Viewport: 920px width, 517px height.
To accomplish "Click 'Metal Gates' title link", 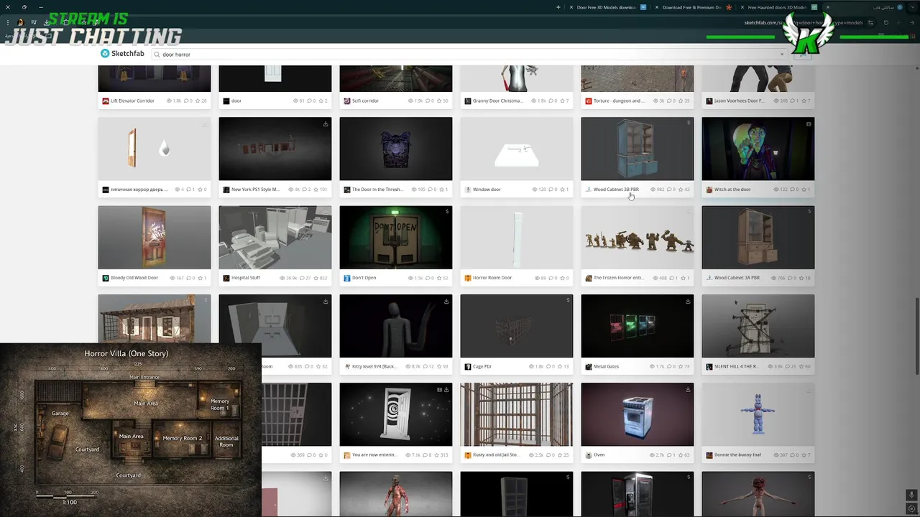I will click(x=606, y=367).
